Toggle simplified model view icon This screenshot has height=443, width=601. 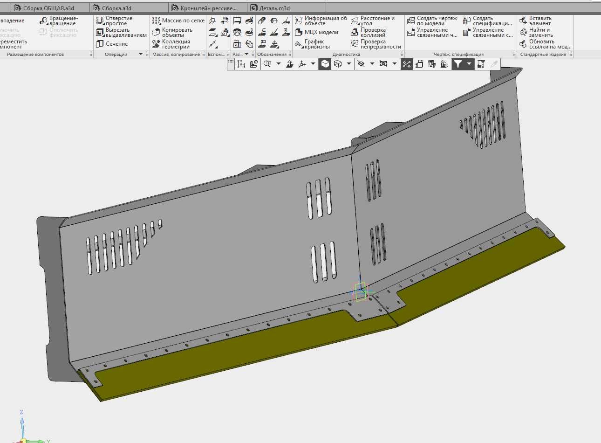click(x=432, y=64)
